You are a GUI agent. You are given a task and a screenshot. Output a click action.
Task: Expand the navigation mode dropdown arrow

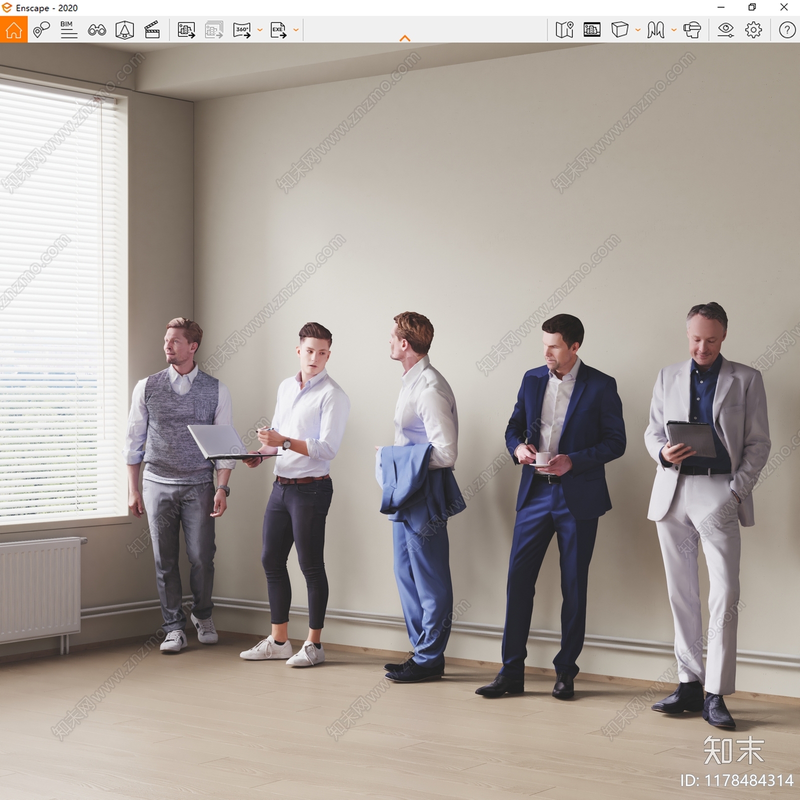[673, 30]
